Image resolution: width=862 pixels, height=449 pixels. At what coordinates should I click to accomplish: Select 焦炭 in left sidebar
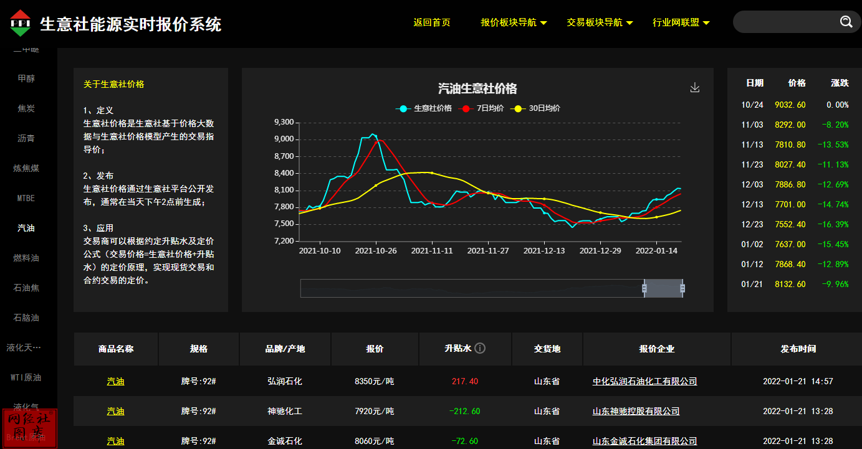[26, 108]
